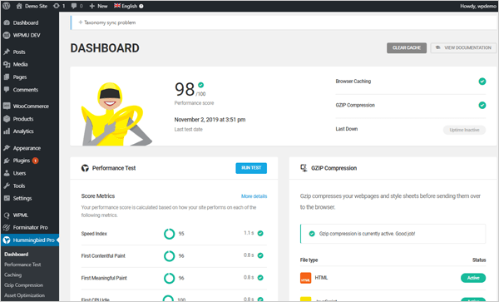
Task: Click the 'Last Down' label
Action: click(347, 129)
